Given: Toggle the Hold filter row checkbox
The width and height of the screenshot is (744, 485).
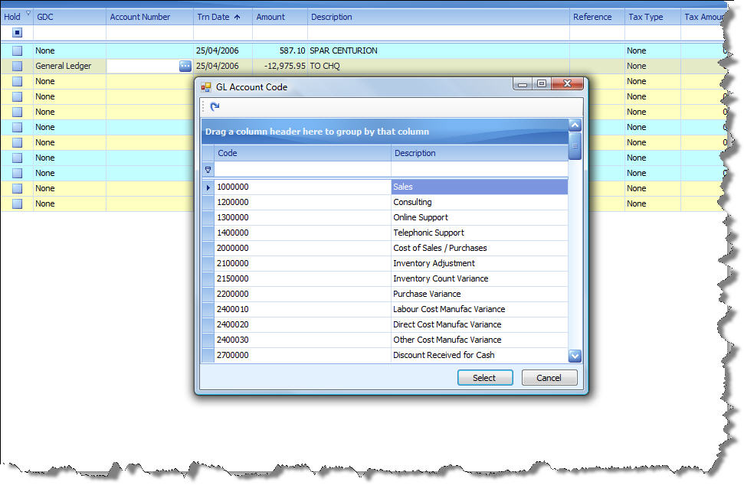Looking at the screenshot, I should (x=17, y=33).
